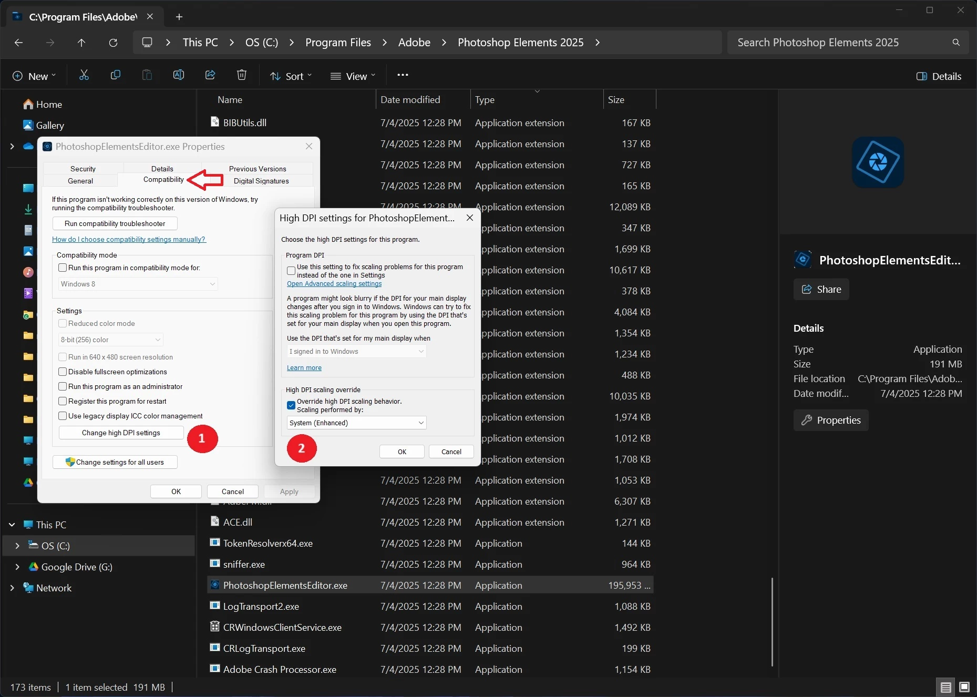Click the Copy icon in toolbar
Image resolution: width=977 pixels, height=697 pixels.
click(116, 76)
